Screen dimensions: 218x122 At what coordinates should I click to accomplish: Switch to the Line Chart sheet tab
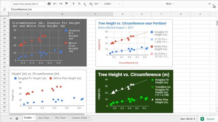(x=43, y=118)
